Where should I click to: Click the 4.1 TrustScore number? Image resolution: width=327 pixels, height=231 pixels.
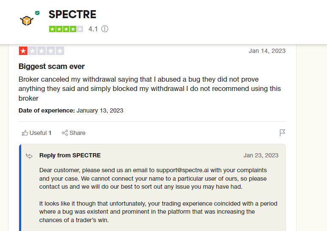pyautogui.click(x=93, y=29)
